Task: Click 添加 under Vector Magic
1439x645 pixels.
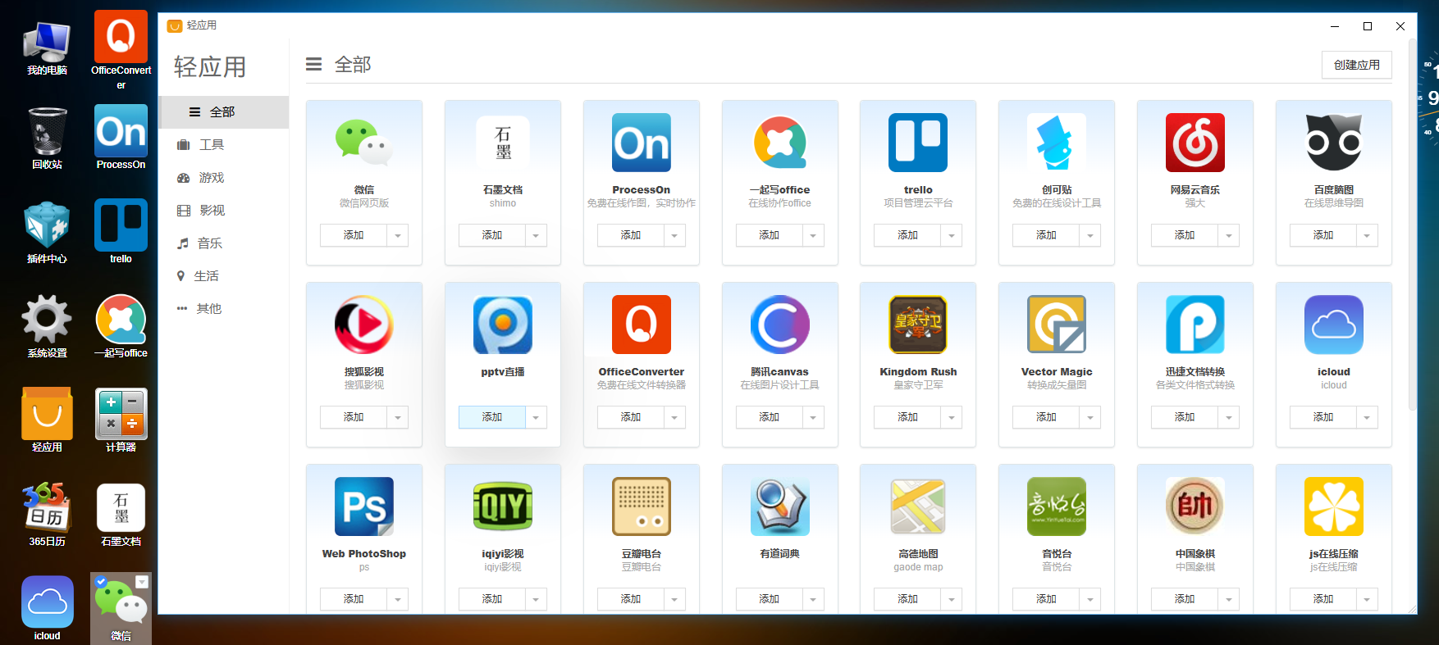Action: (x=1046, y=417)
